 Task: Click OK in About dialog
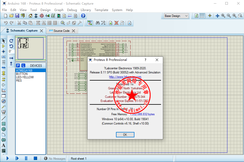tap(125, 135)
